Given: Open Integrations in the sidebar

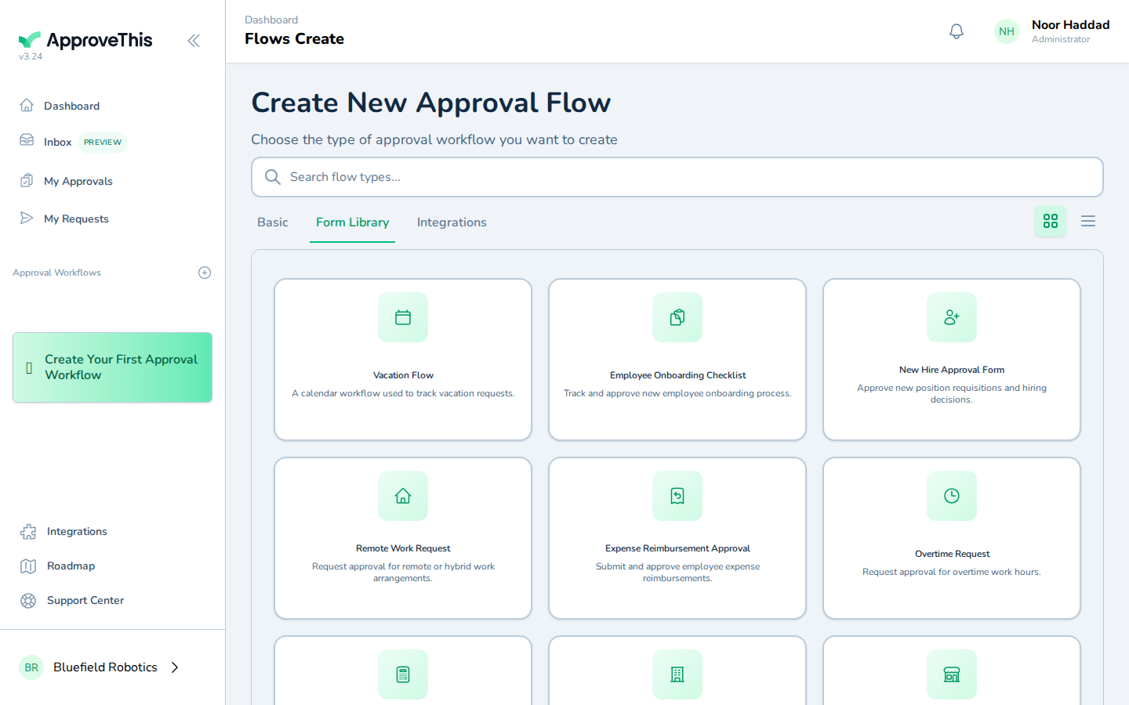Looking at the screenshot, I should pyautogui.click(x=77, y=531).
